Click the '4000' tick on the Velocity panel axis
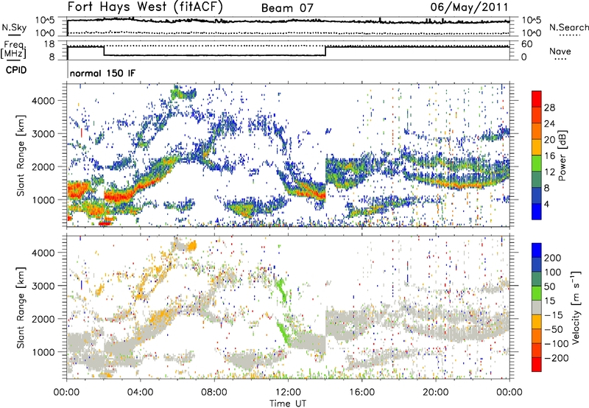The height and width of the screenshot is (408, 589). pyautogui.click(x=43, y=253)
